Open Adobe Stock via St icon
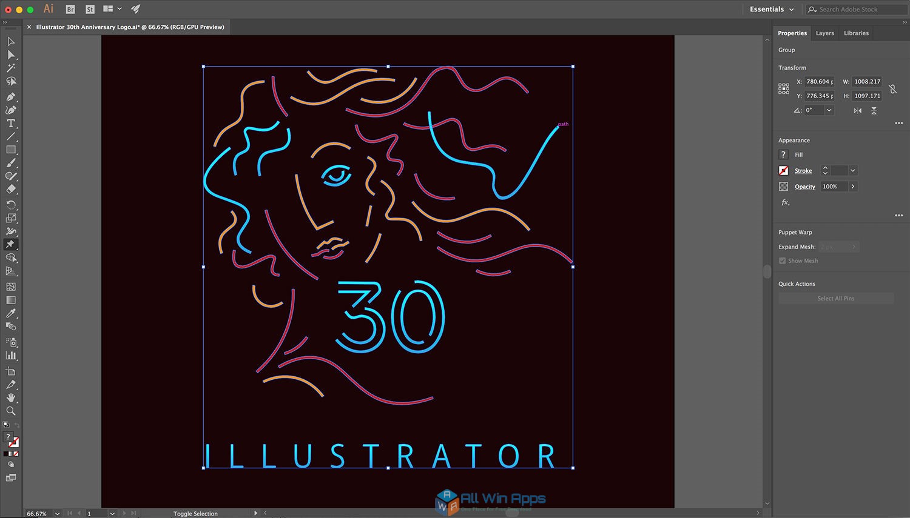 [90, 9]
